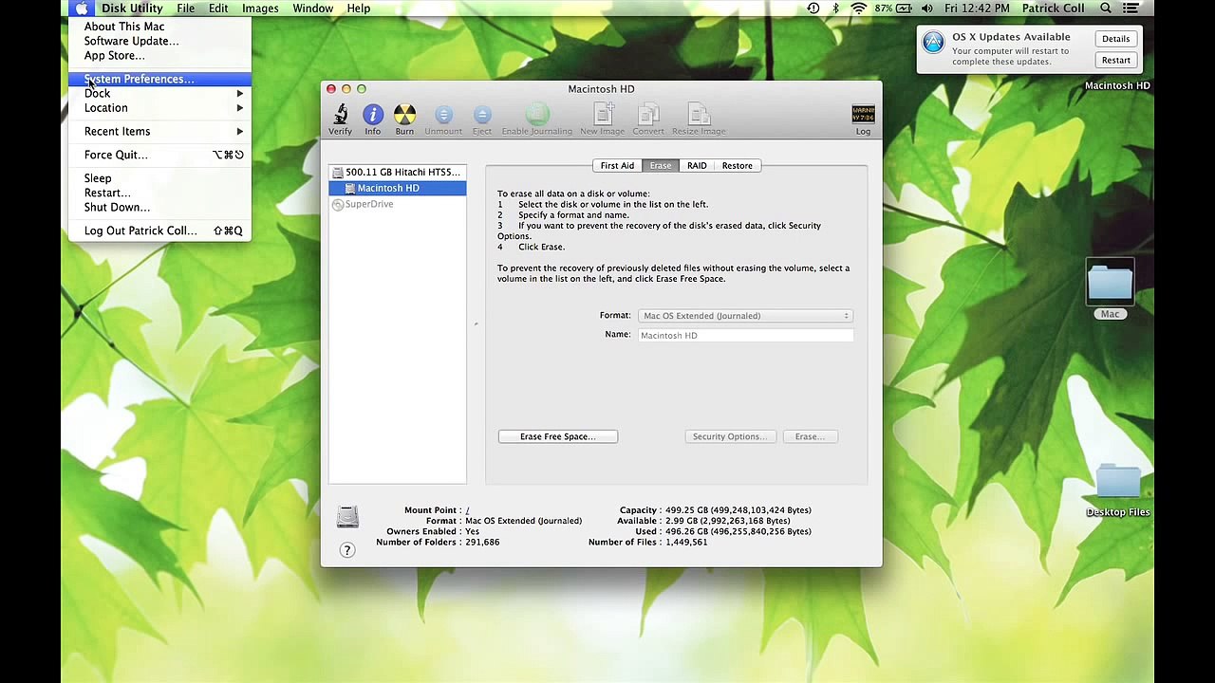Choose App Store… from Apple menu
Viewport: 1215px width, 683px height.
[159, 55]
